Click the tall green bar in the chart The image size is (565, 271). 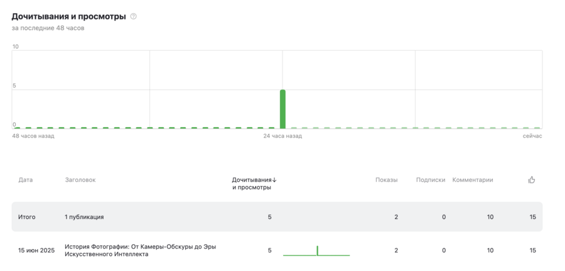pos(282,109)
